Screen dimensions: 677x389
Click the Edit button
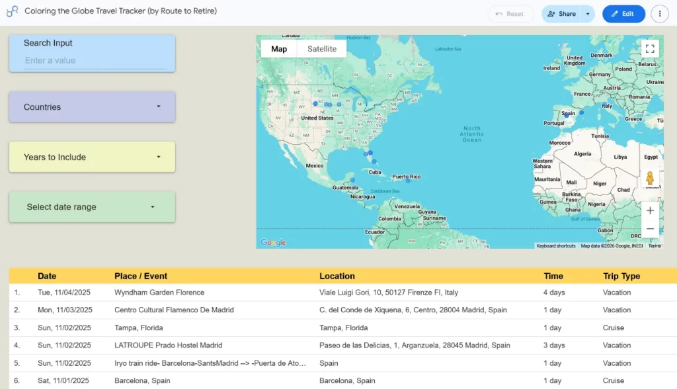tap(623, 14)
